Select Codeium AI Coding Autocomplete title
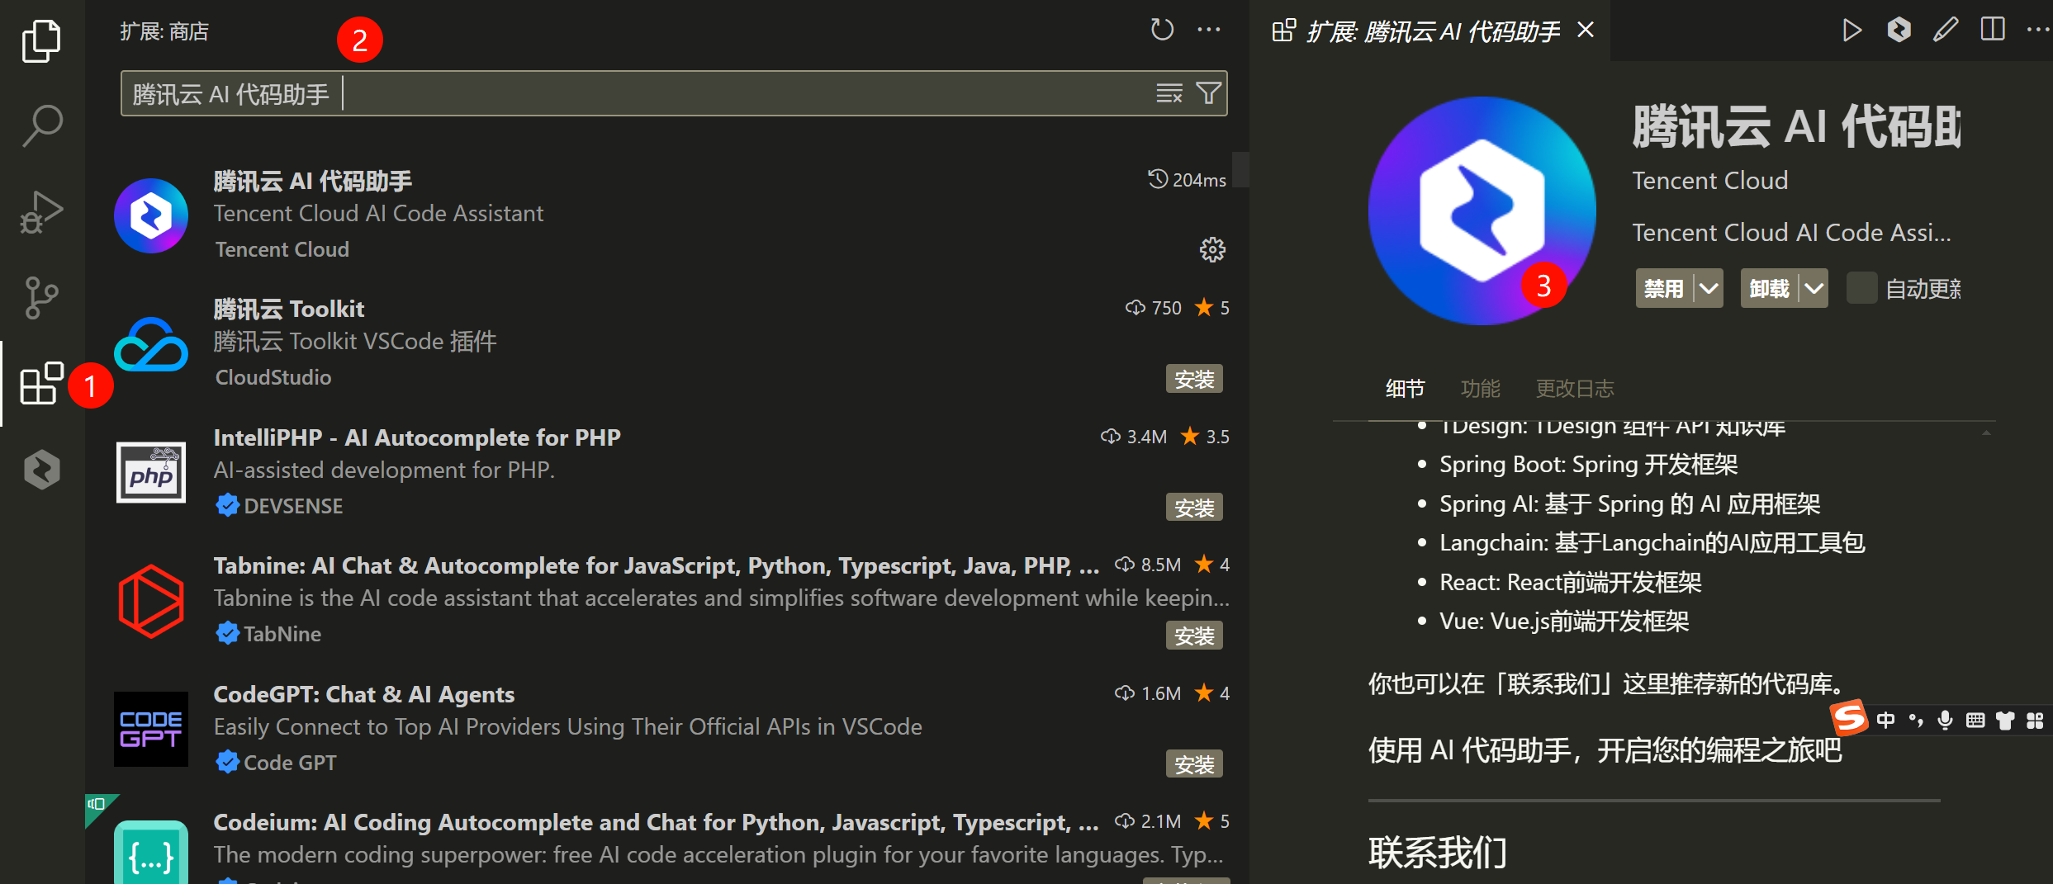This screenshot has height=884, width=2053. coord(657,823)
